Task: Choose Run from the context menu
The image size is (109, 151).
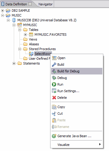Action: pyautogui.click(x=77, y=84)
